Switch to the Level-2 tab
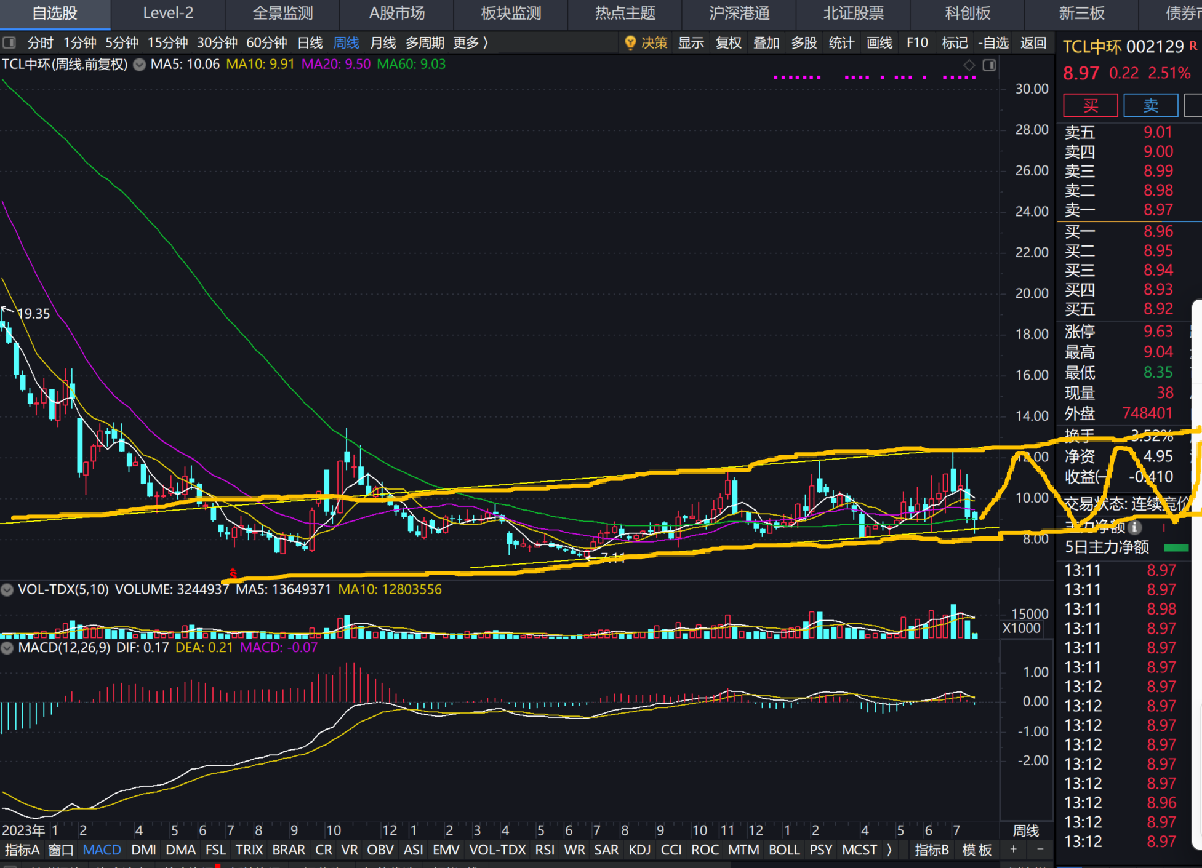The image size is (1202, 868). (168, 14)
